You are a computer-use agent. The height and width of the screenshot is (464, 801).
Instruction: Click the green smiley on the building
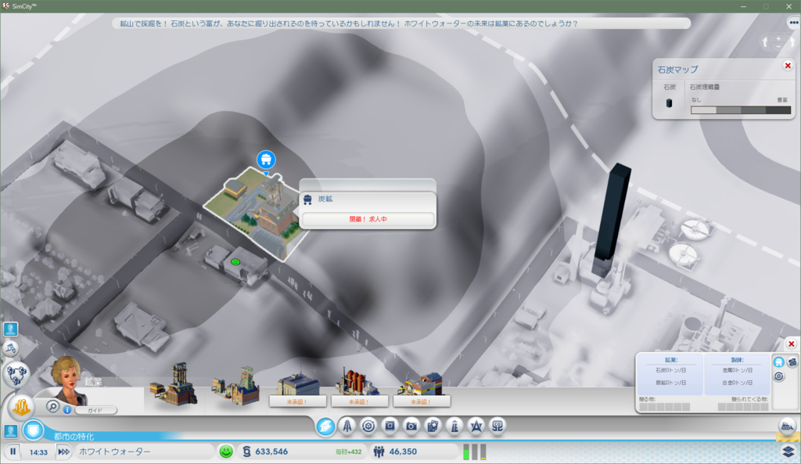tap(235, 261)
